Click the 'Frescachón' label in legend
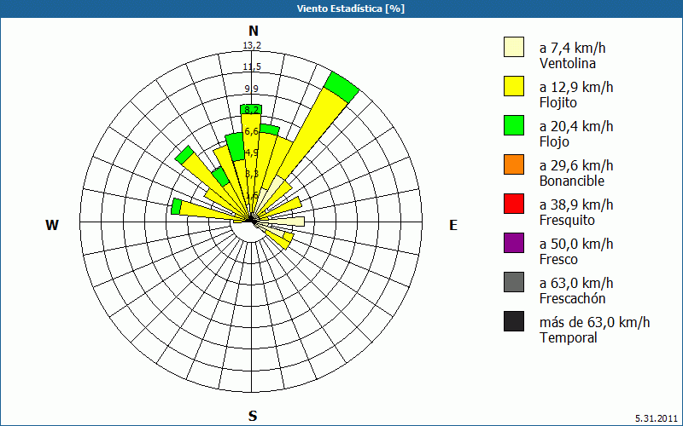Screen dimensions: 683x426 click(572, 299)
